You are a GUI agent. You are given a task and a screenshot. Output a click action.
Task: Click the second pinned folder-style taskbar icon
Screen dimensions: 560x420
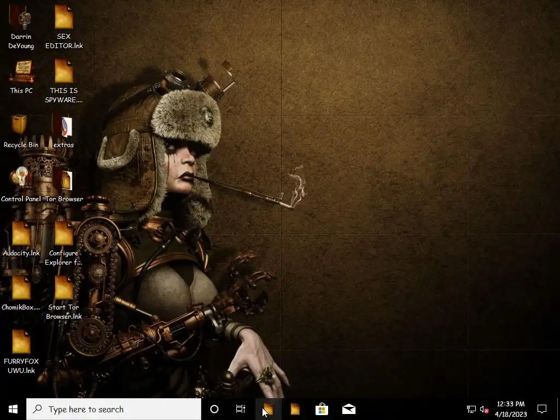[x=295, y=409]
